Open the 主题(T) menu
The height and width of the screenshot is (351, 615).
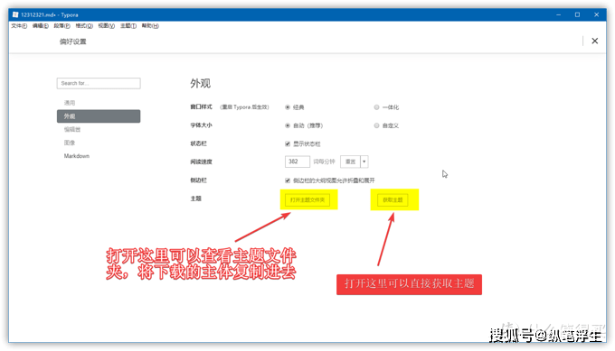pyautogui.click(x=128, y=26)
